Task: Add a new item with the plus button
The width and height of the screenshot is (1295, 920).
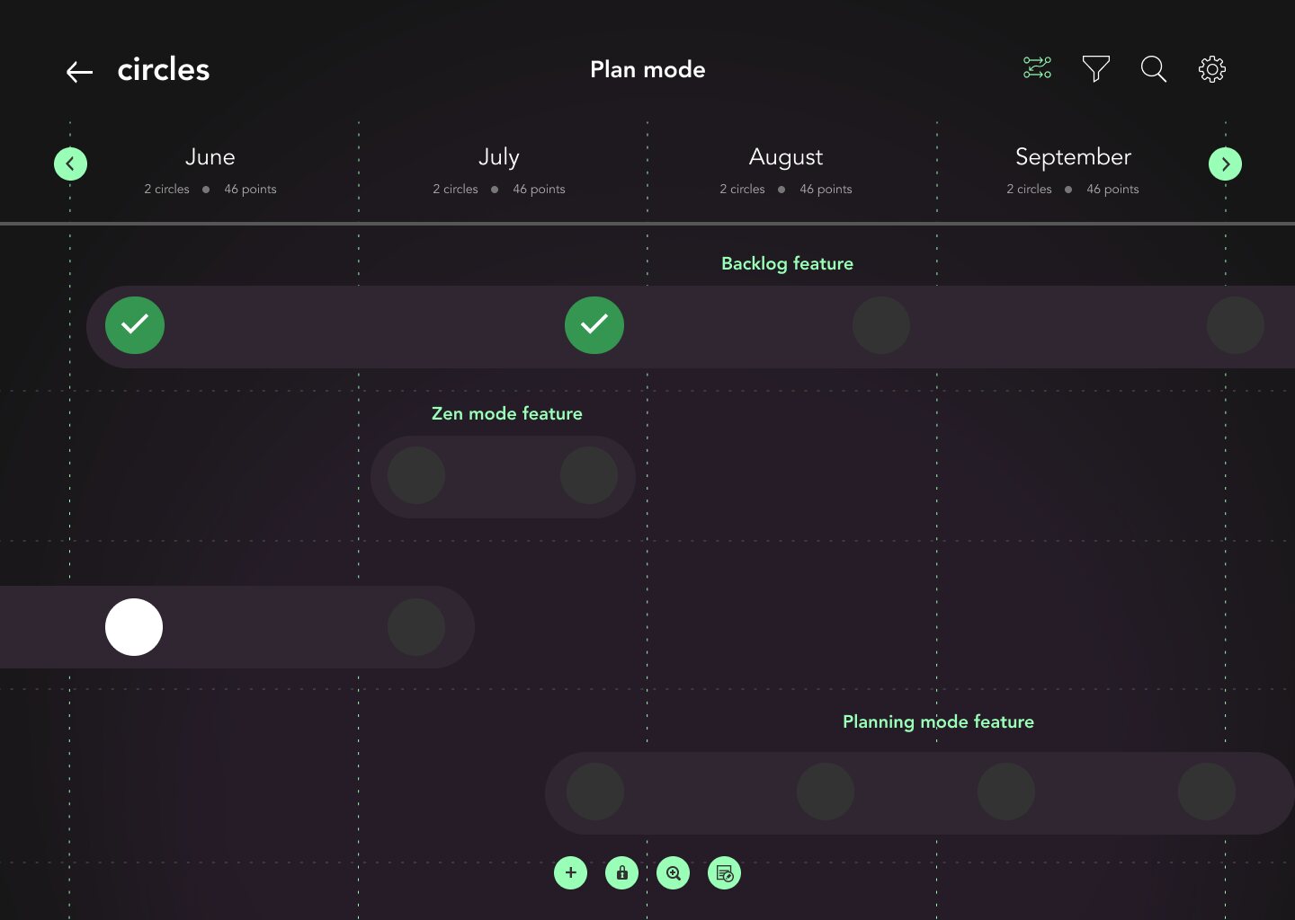Action: point(570,872)
